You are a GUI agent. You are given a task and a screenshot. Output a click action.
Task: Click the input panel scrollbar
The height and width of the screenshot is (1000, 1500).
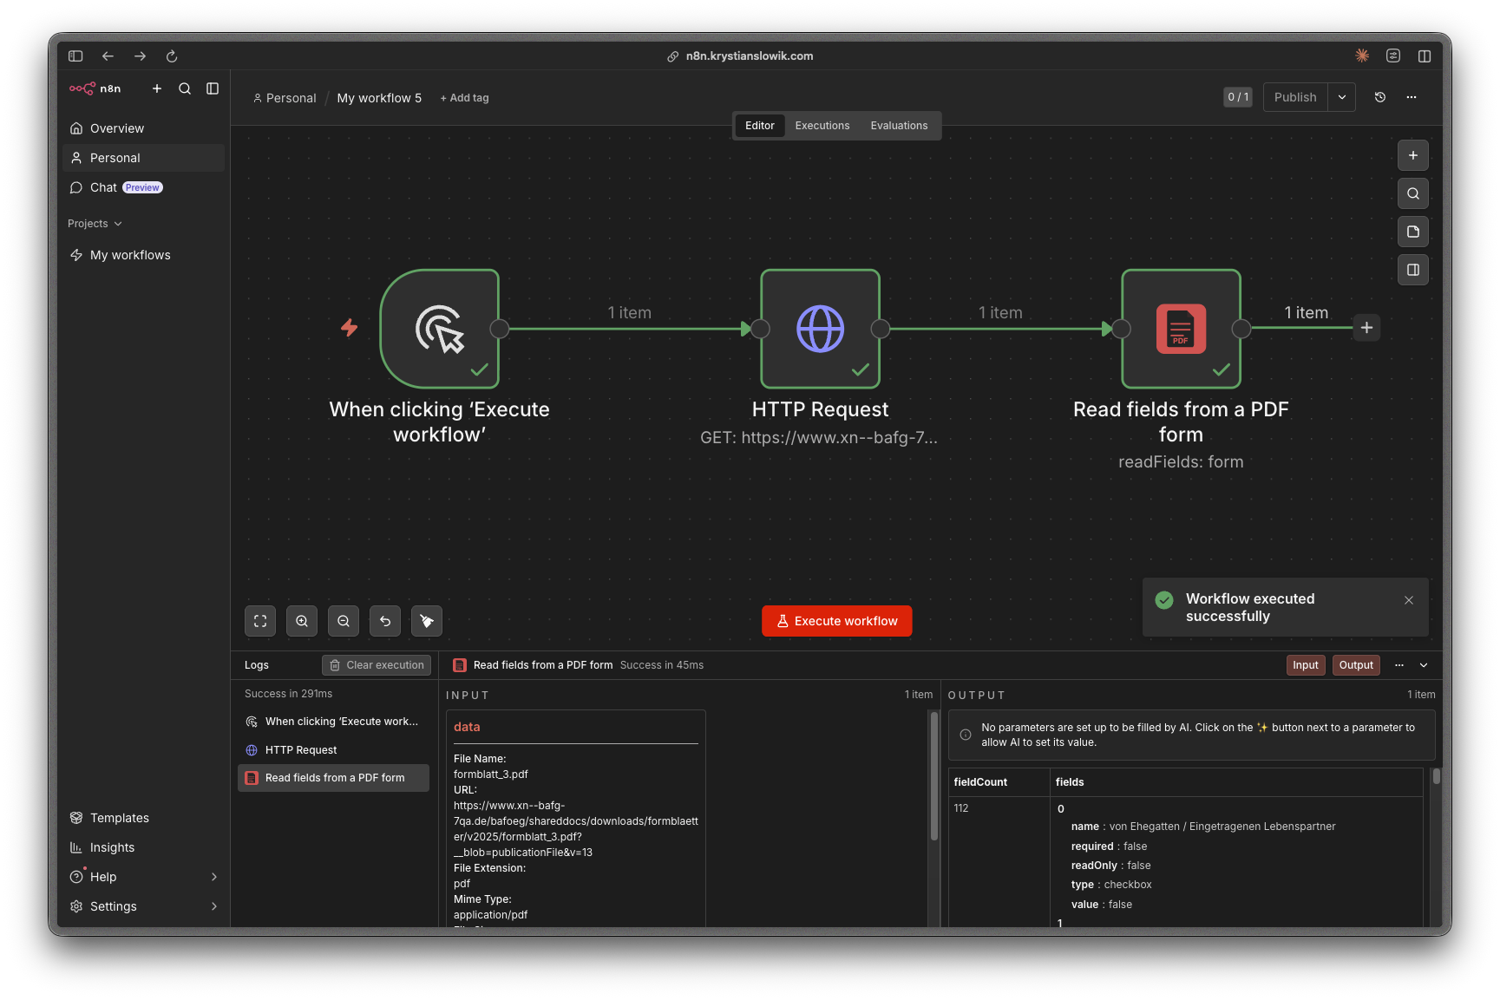[x=934, y=776]
